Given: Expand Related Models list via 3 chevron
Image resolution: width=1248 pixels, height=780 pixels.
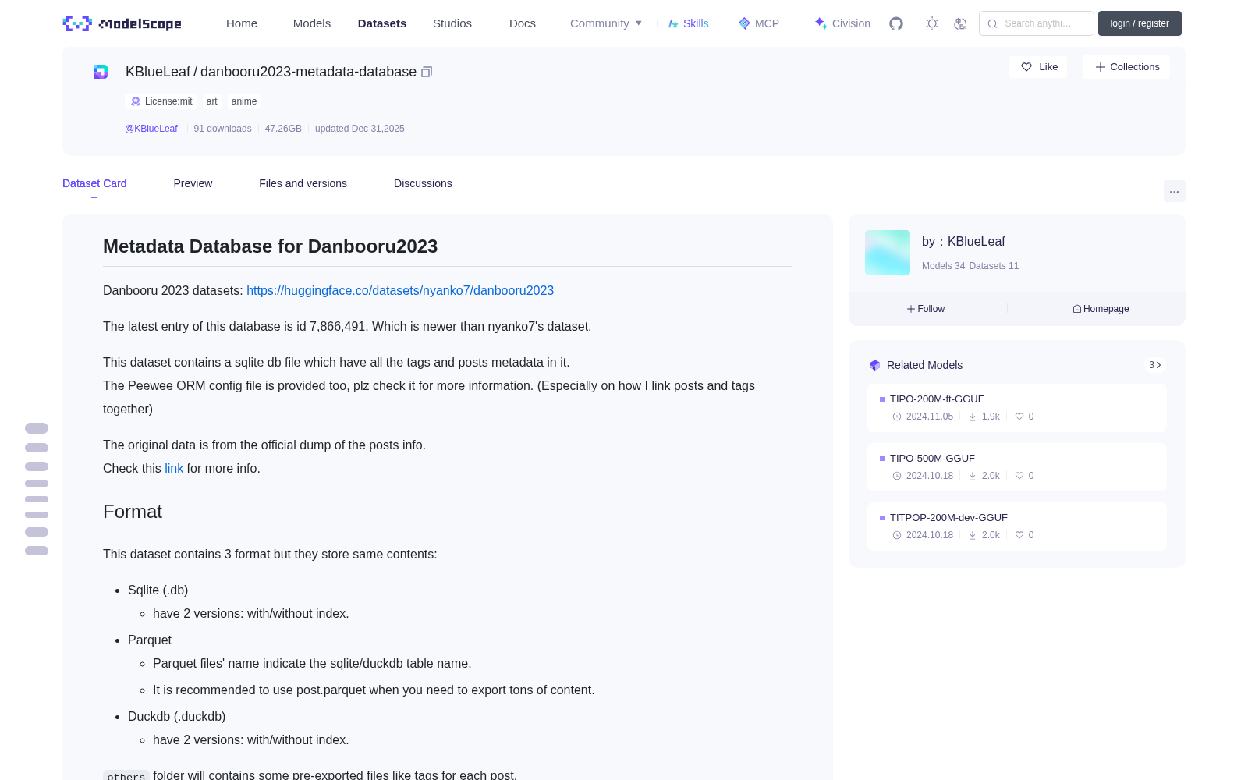Looking at the screenshot, I should (1155, 365).
